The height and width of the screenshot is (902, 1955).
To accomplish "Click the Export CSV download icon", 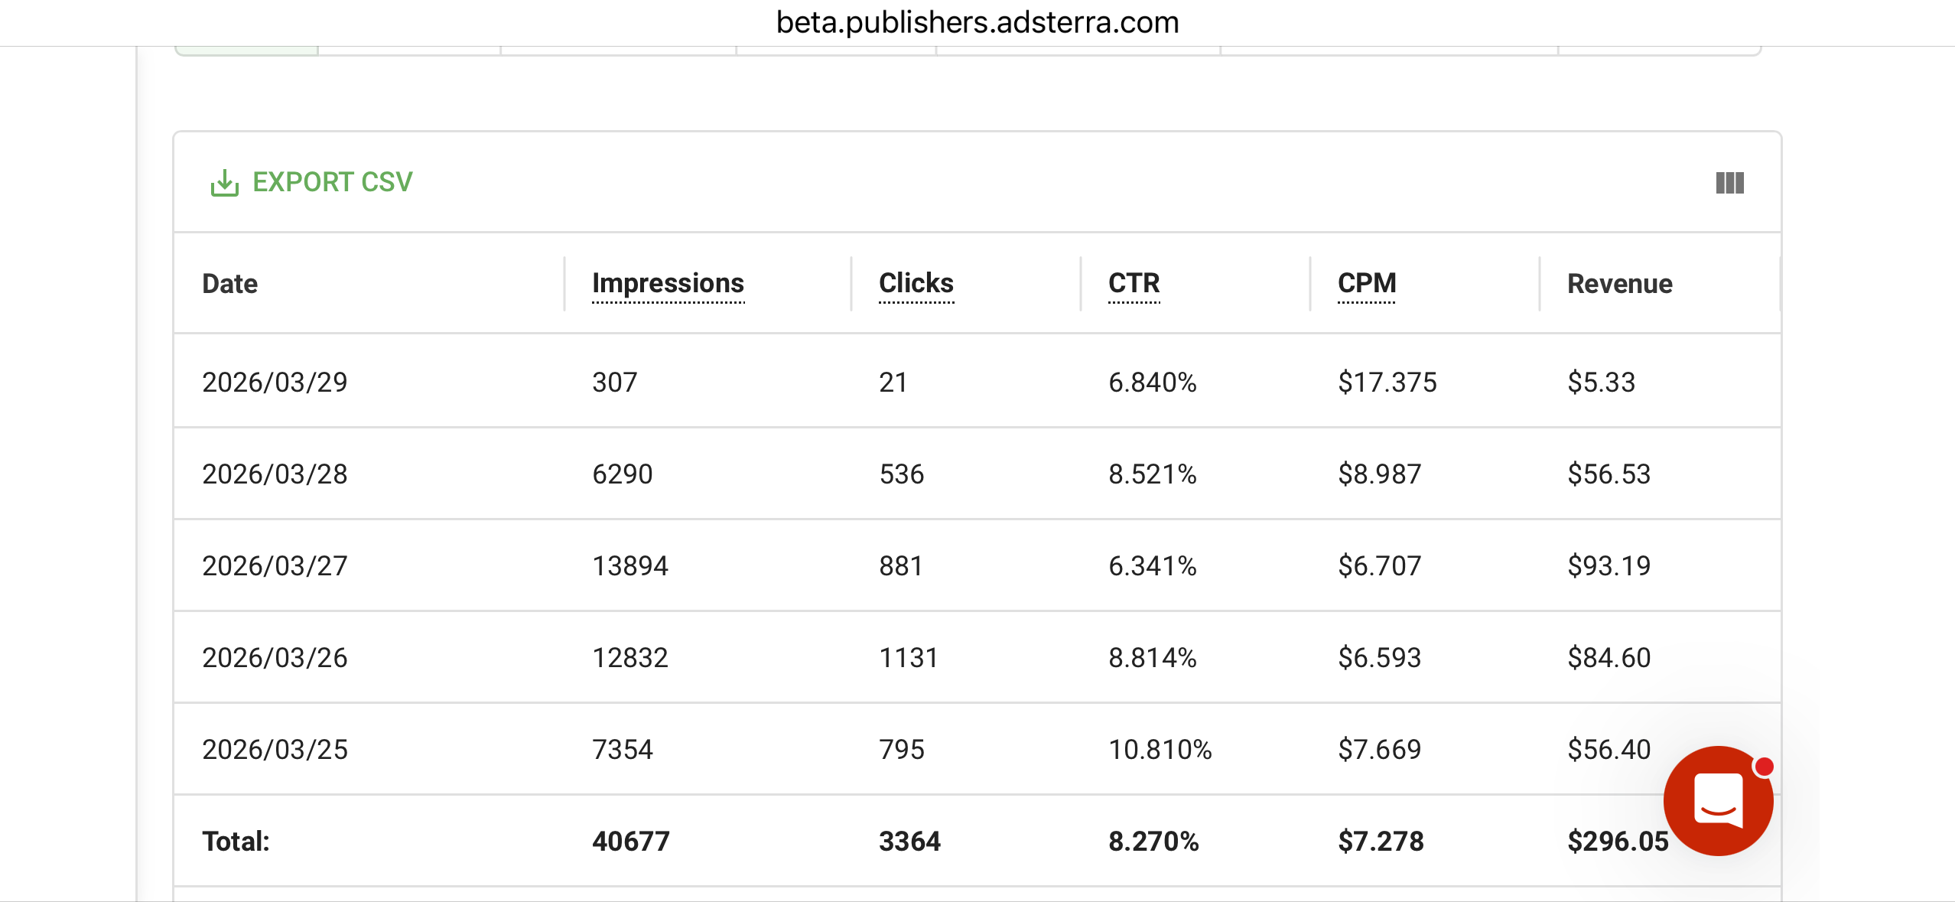I will coord(224,183).
